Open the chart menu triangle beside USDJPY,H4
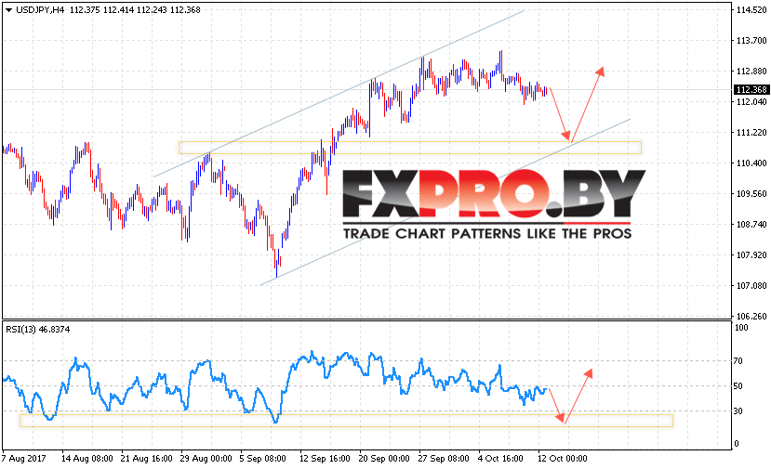Screen dimensions: 771x469 8,10
